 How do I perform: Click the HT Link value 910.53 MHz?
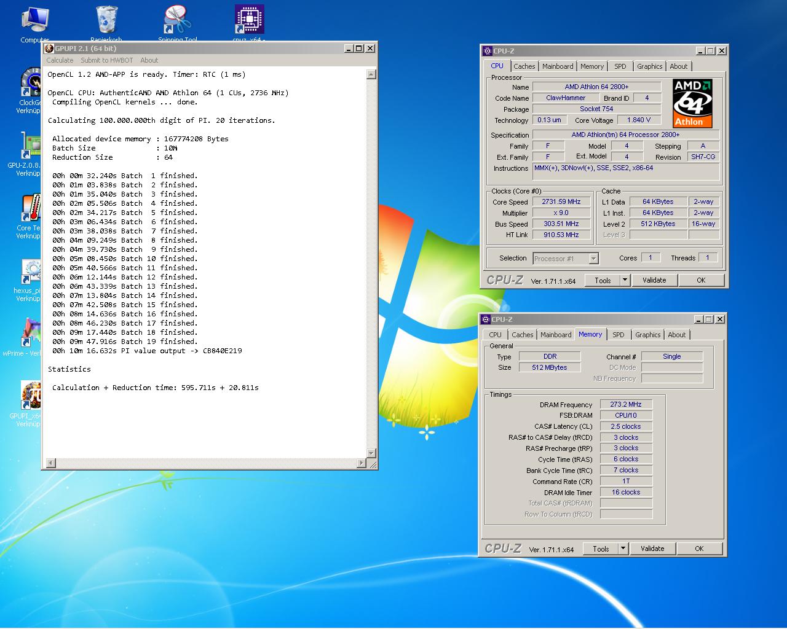tap(561, 235)
